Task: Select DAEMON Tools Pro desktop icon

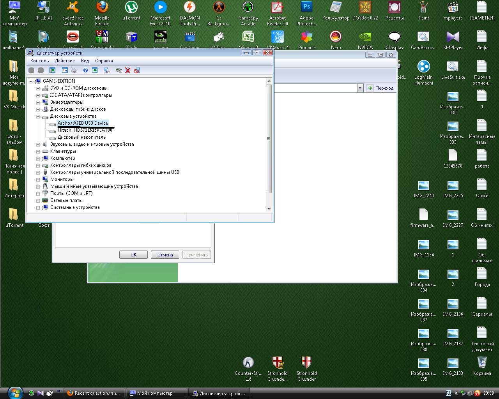Action: click(x=190, y=14)
